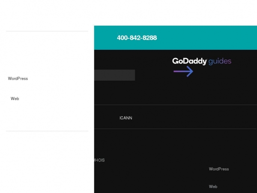The width and height of the screenshot is (257, 193).
Task: Click the gray input box in dark panel
Action: coord(114,75)
